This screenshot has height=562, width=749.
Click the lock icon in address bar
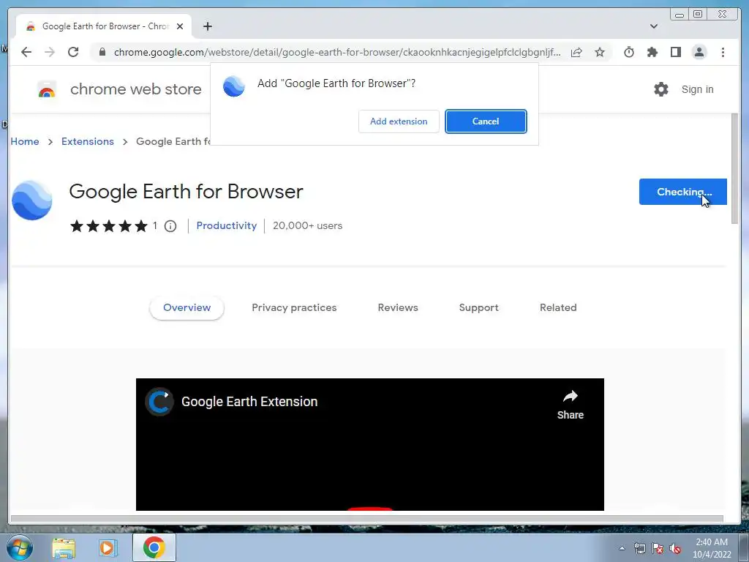point(102,52)
